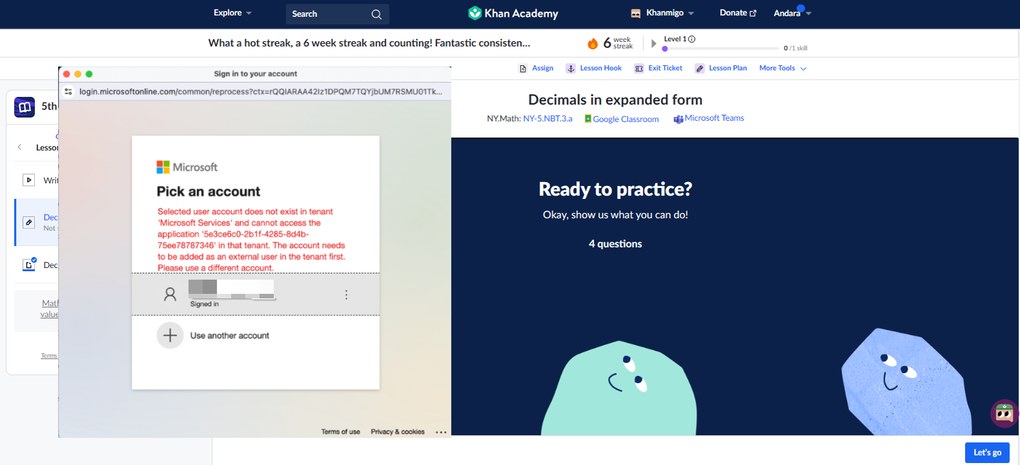
Task: Click the Donate external link icon
Action: click(x=753, y=14)
